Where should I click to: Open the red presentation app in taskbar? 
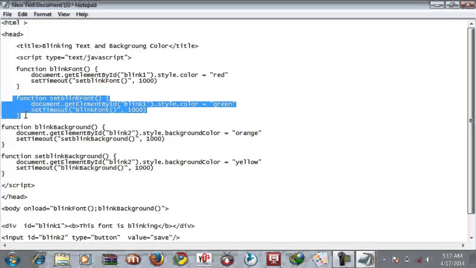[274, 259]
